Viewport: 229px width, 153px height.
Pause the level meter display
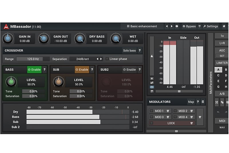click(x=152, y=79)
